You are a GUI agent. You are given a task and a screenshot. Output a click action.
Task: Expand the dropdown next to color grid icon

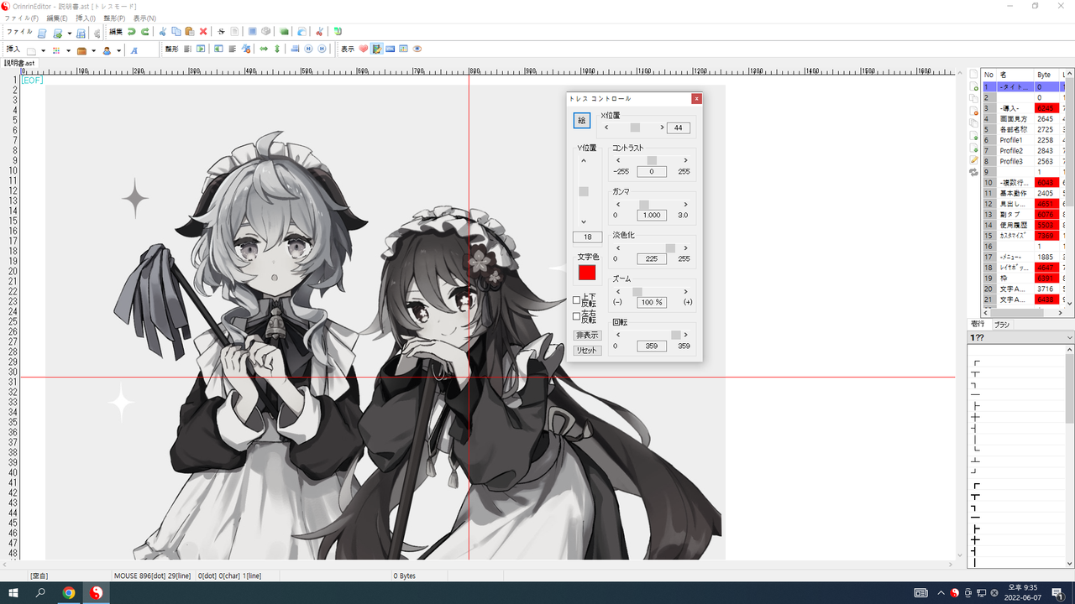pyautogui.click(x=68, y=51)
